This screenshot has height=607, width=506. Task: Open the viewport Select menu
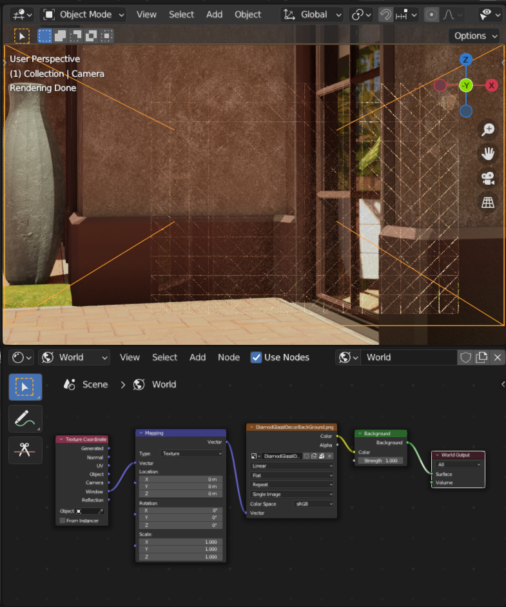[181, 15]
